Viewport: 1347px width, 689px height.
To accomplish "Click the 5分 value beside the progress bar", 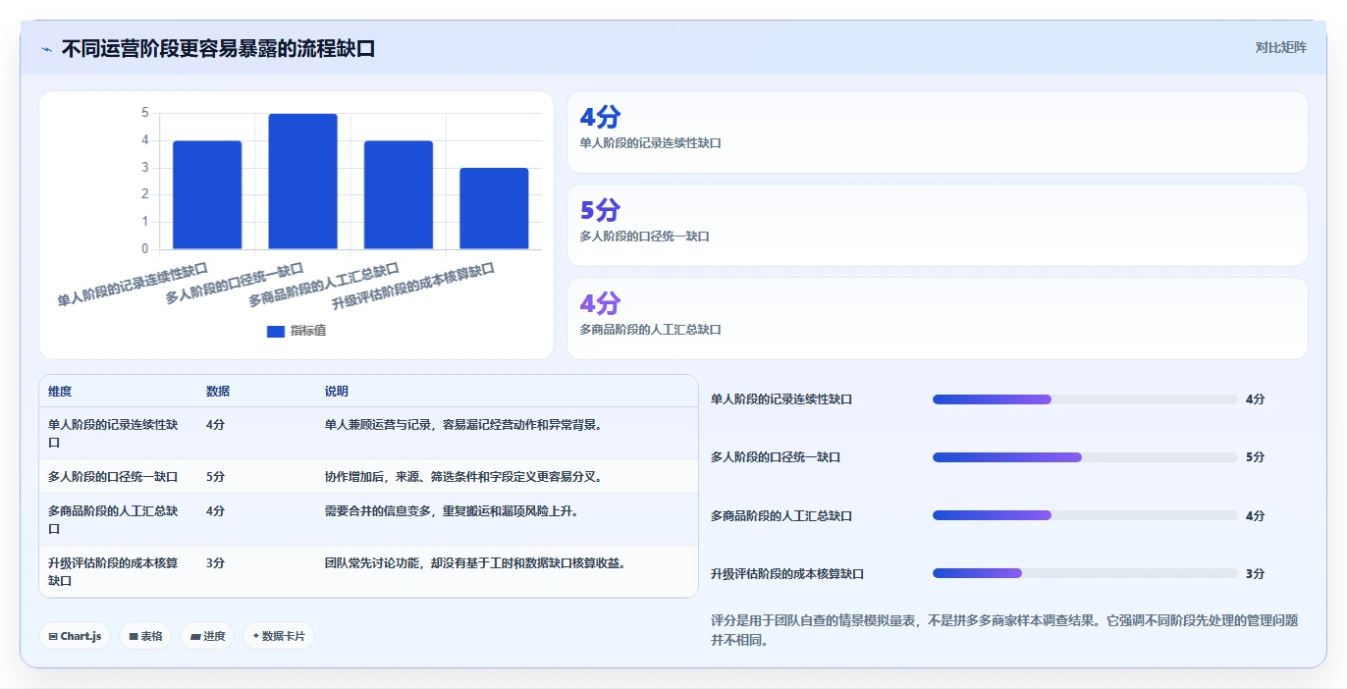I will [x=1255, y=457].
